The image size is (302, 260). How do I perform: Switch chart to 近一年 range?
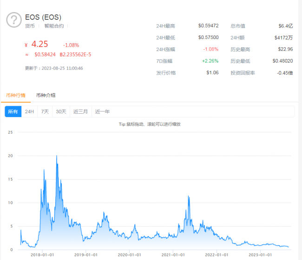[102, 111]
